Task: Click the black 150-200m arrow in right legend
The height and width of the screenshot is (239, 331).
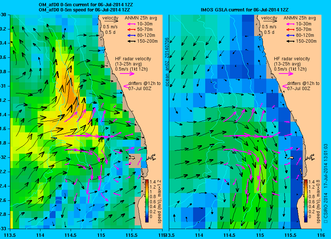Action: click(291, 42)
